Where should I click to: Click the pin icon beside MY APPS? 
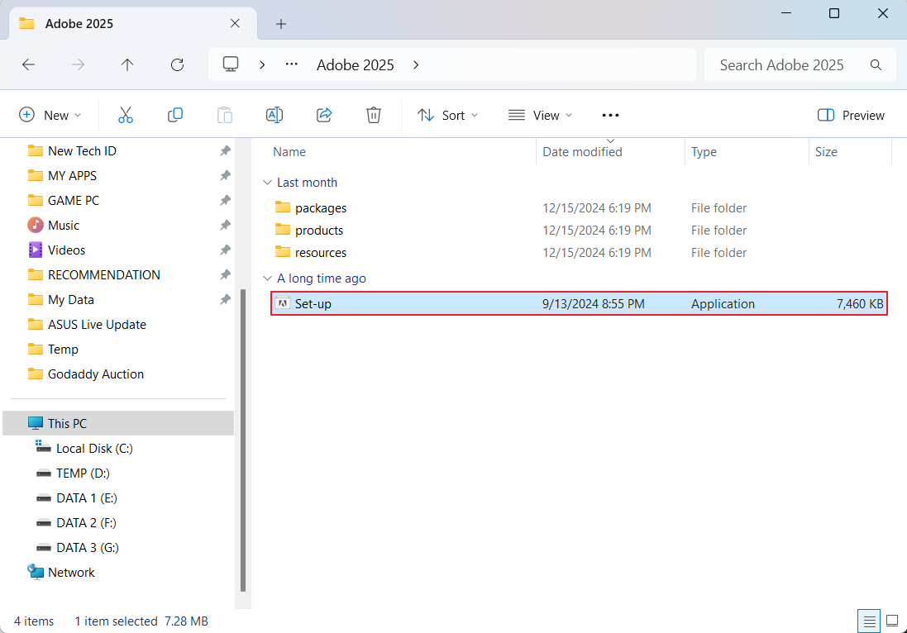(x=225, y=175)
